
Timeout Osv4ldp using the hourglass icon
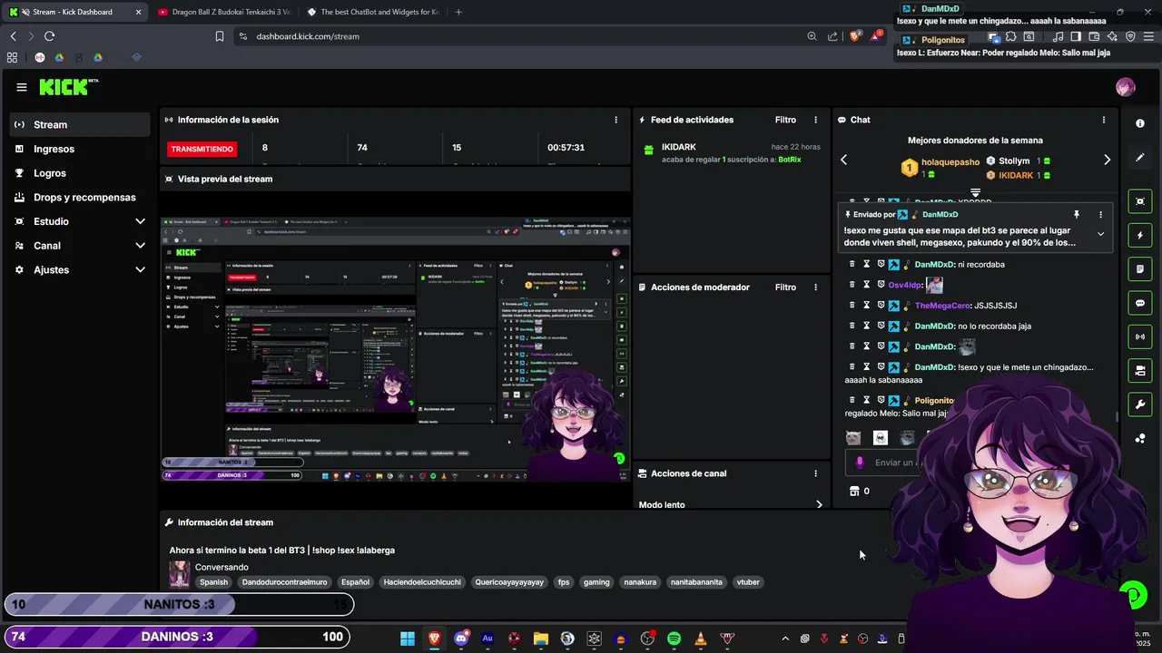pos(866,284)
